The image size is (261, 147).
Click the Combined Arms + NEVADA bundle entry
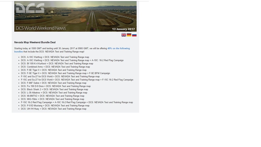click(55, 67)
